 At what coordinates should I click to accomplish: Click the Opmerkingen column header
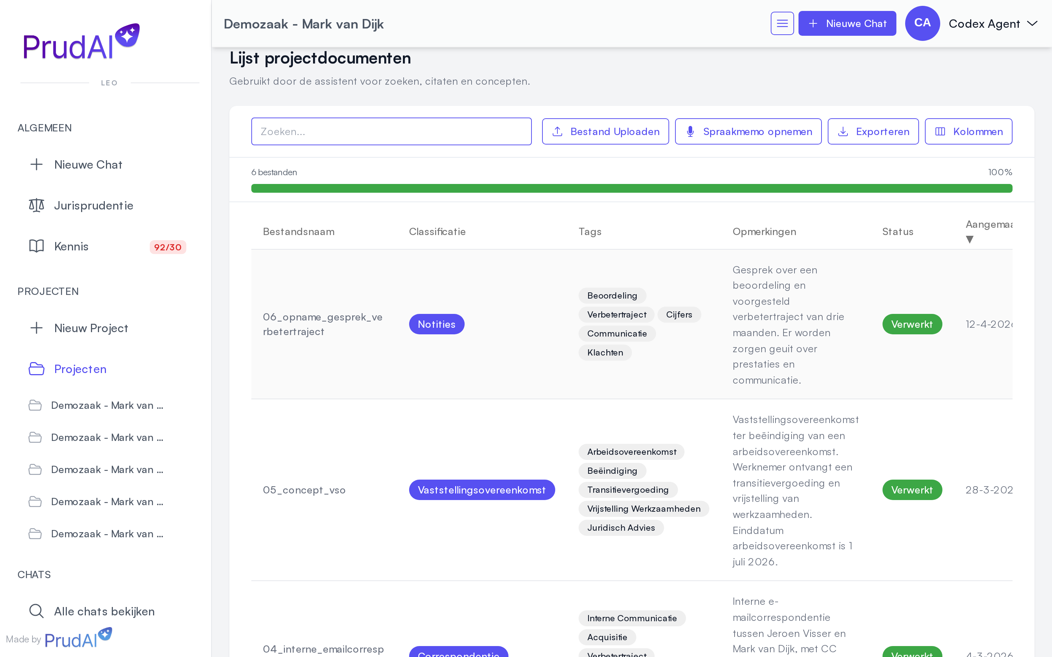(x=764, y=232)
